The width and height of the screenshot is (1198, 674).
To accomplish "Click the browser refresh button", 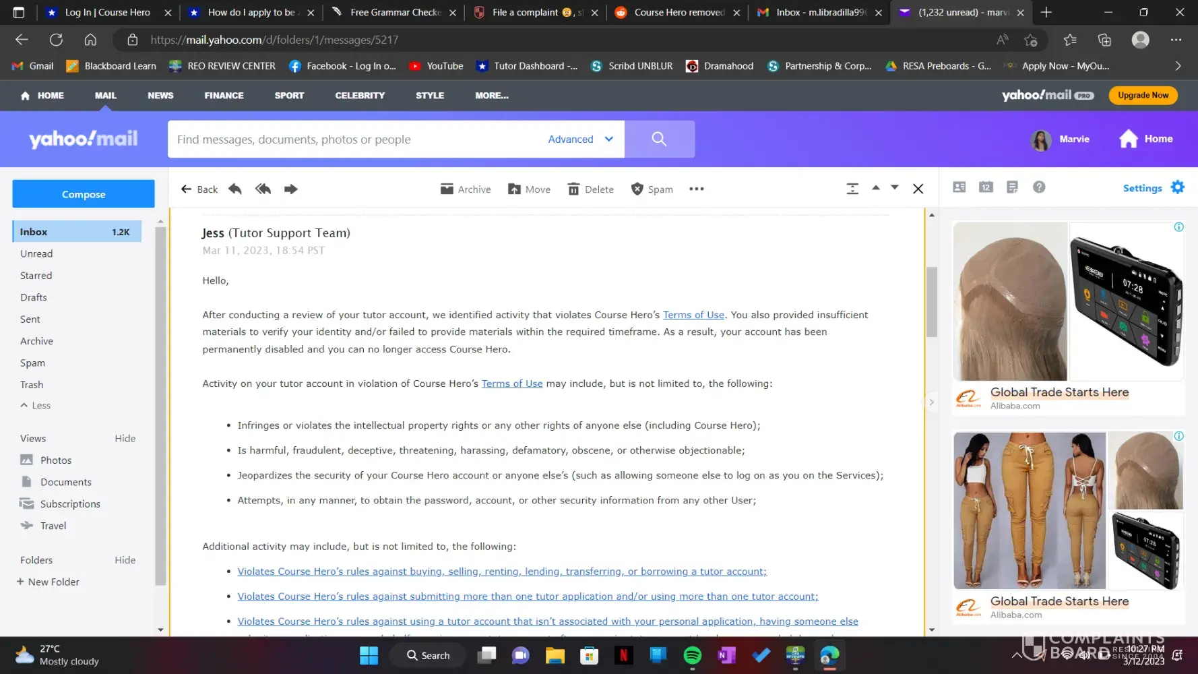I will 56,40.
